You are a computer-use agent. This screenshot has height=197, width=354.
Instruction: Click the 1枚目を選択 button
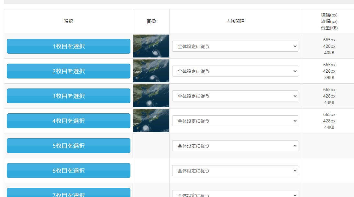(x=68, y=46)
